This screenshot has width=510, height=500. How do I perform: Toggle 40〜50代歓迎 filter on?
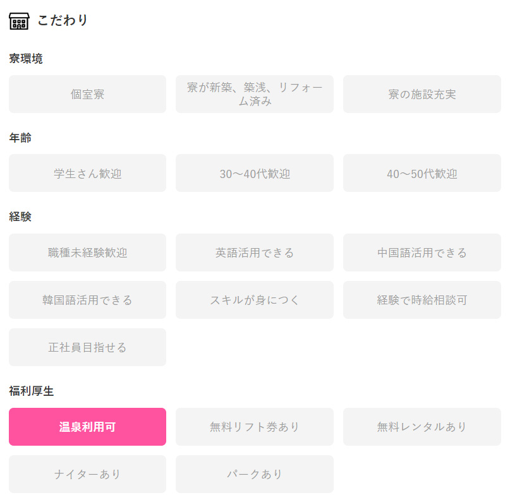(x=422, y=173)
